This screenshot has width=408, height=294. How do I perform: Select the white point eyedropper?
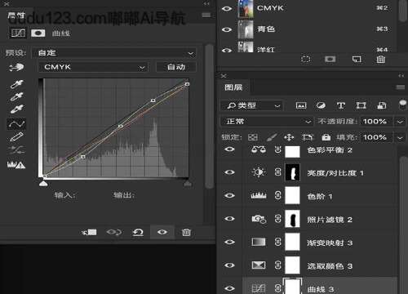coord(17,109)
